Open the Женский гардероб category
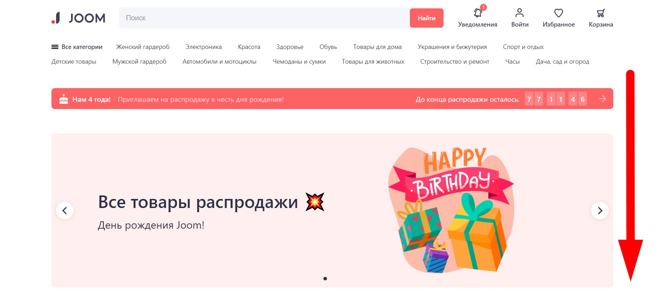The image size is (663, 308). point(143,47)
